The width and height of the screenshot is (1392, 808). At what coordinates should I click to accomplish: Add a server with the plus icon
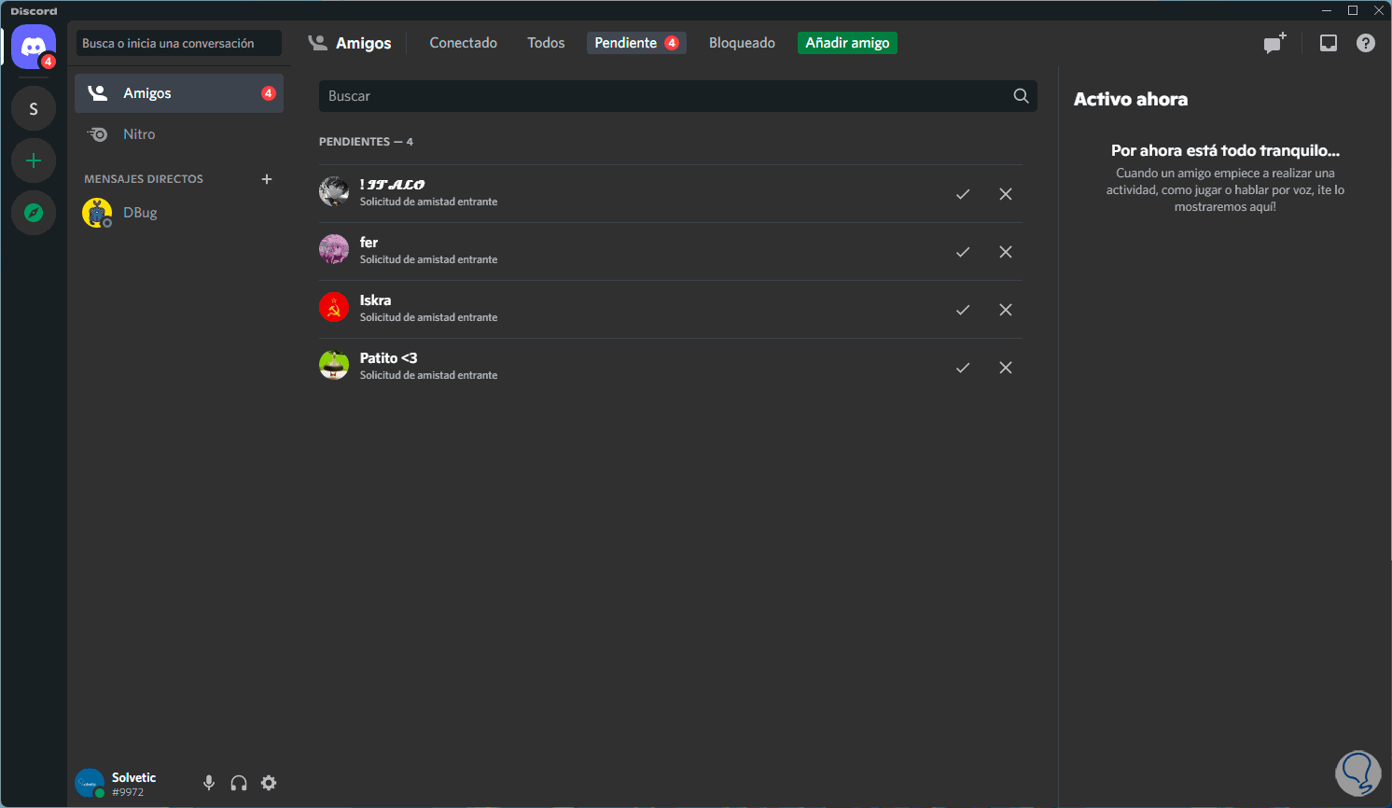coord(34,160)
